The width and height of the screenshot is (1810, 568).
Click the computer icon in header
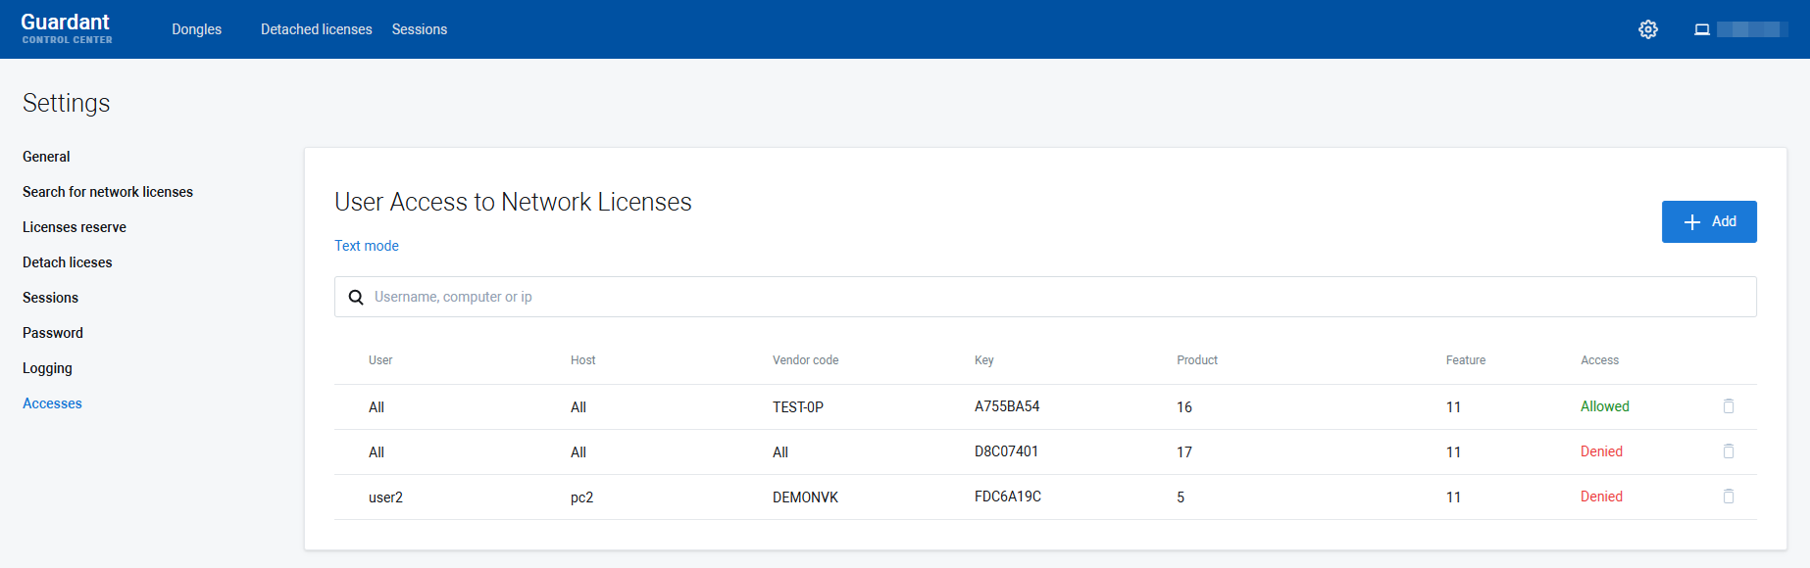pos(1702,29)
